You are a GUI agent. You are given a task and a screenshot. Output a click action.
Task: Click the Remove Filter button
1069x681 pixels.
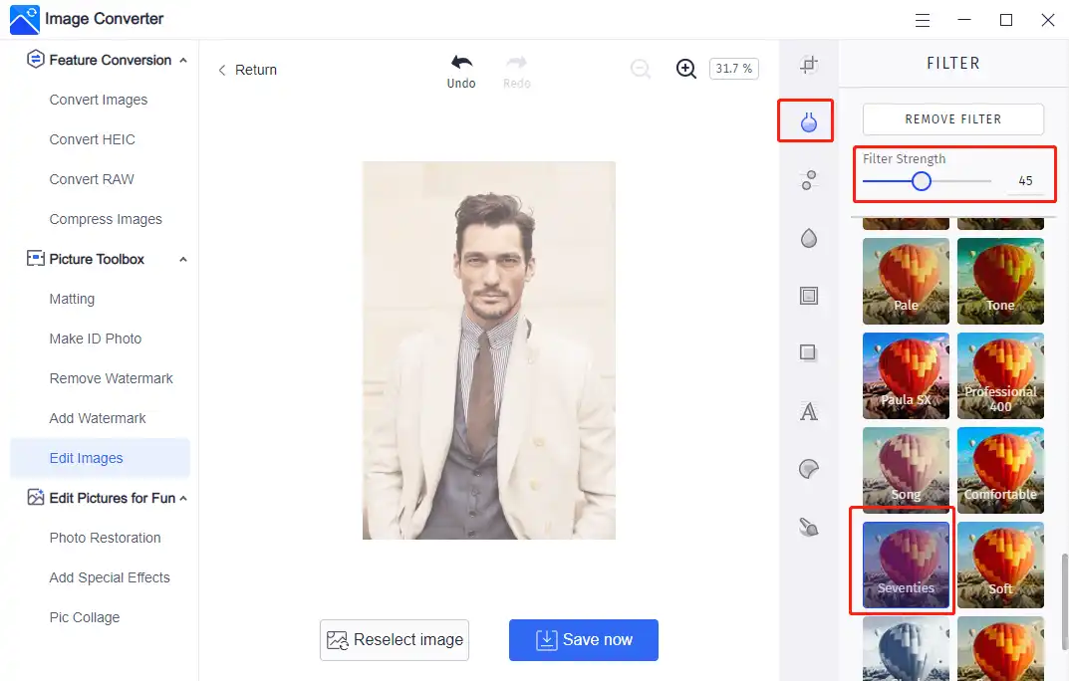tap(953, 119)
